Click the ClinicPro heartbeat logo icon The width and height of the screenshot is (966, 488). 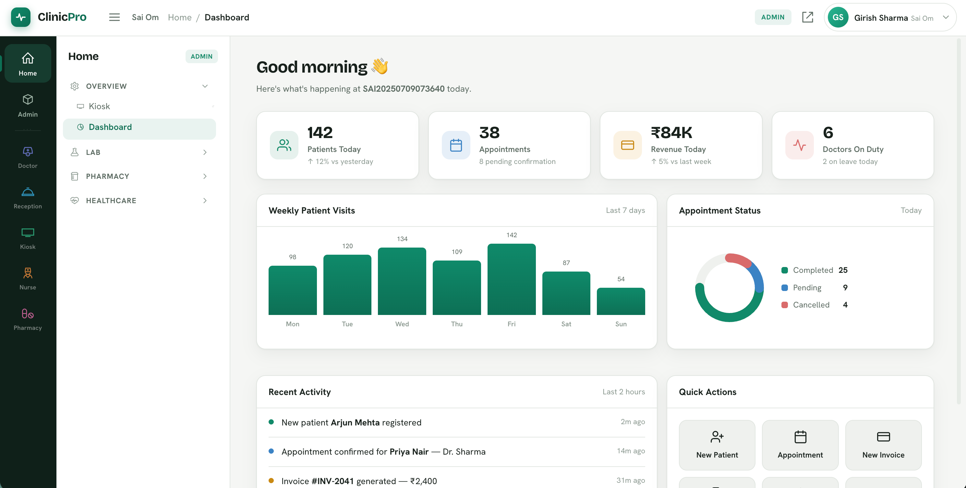point(21,17)
